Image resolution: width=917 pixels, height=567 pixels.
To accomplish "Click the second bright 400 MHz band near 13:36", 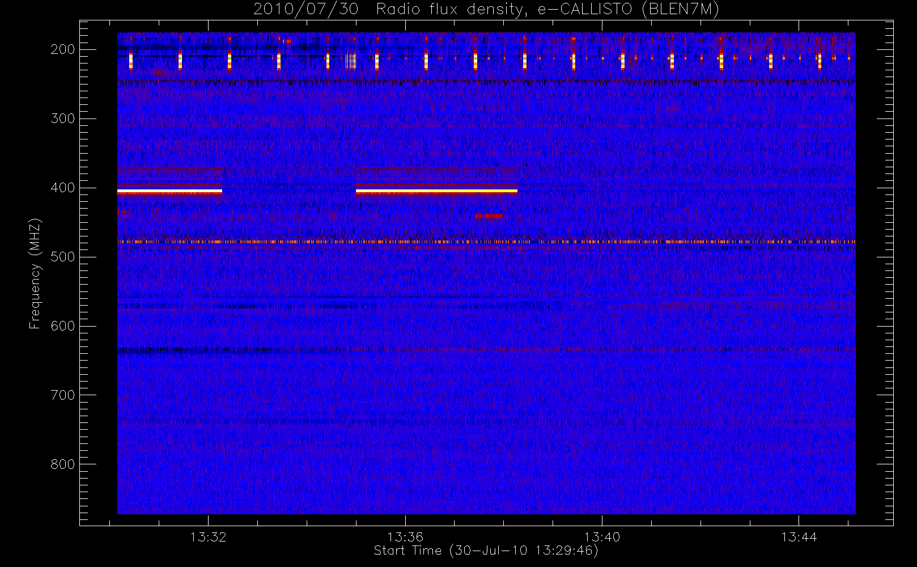I will [x=436, y=192].
